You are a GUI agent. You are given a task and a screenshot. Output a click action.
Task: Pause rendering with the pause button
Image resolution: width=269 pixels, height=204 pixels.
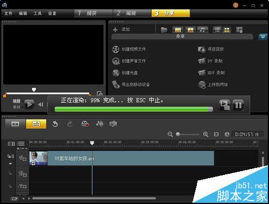tap(238, 105)
